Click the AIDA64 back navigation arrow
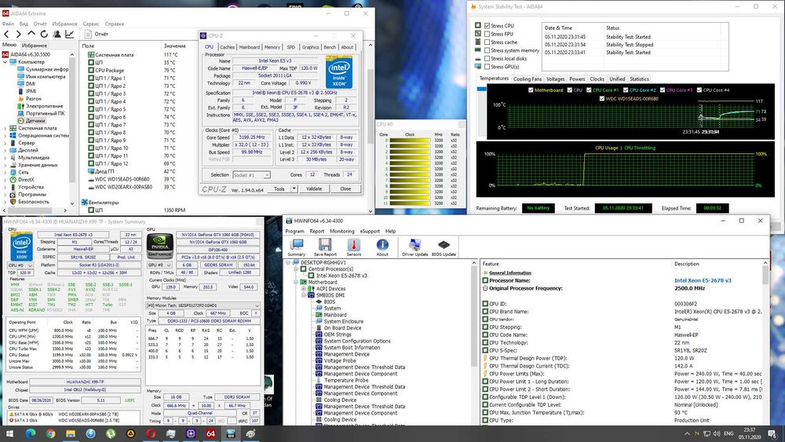This screenshot has height=442, width=785. (7, 34)
